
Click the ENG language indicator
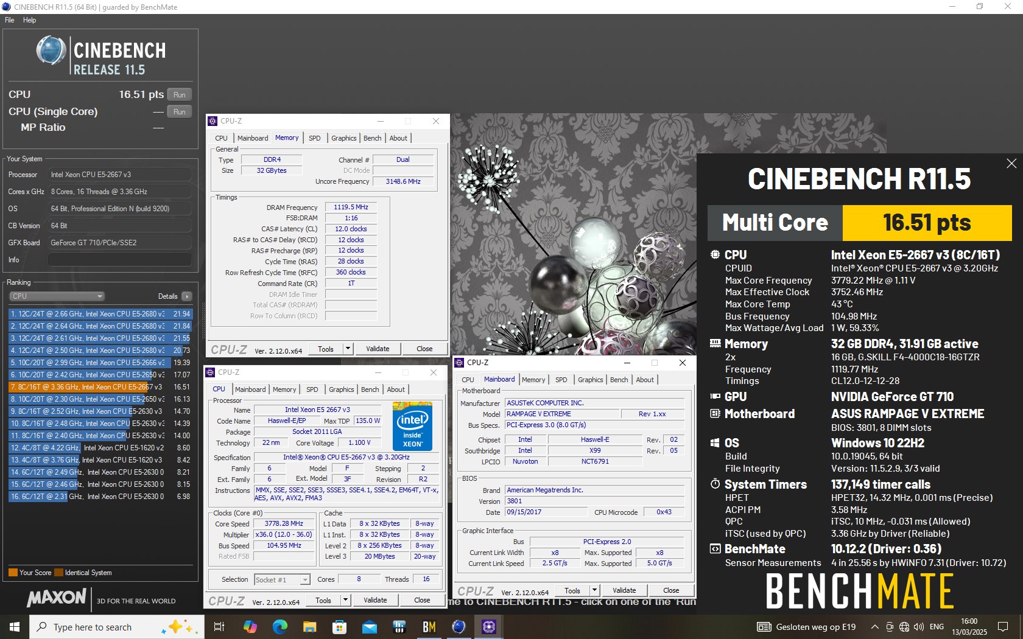937,626
